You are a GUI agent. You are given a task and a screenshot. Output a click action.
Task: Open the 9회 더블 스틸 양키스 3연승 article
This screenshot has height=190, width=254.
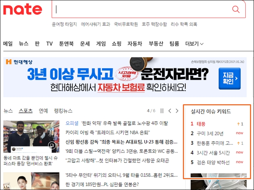point(122,151)
